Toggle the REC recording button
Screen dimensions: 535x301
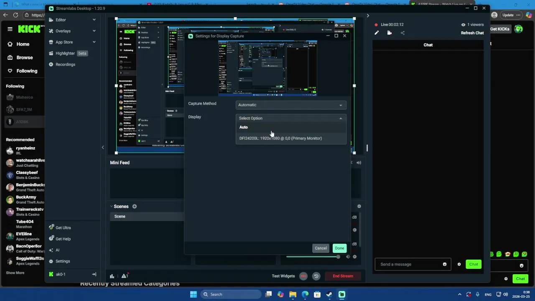303,276
